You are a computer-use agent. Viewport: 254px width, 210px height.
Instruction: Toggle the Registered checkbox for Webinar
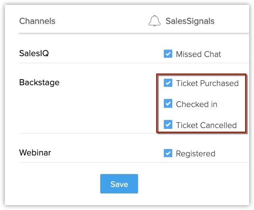(x=168, y=153)
